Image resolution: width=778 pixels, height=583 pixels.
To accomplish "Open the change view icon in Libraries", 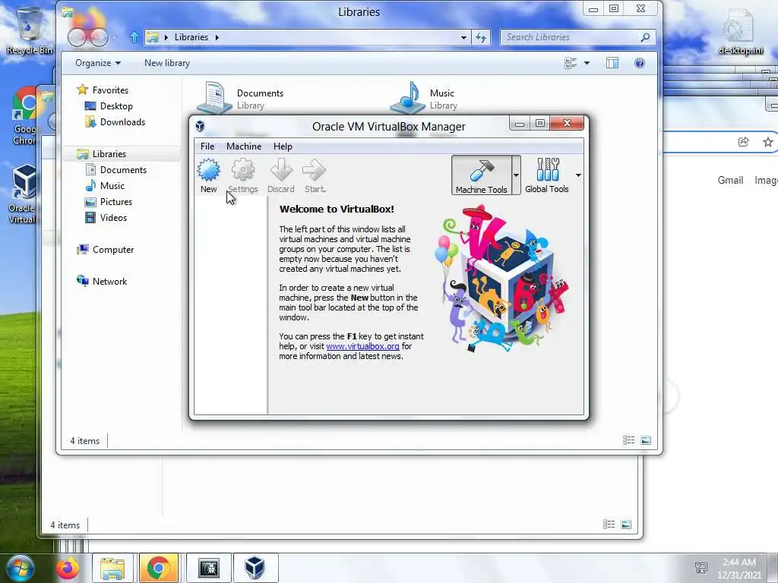I will pos(571,63).
